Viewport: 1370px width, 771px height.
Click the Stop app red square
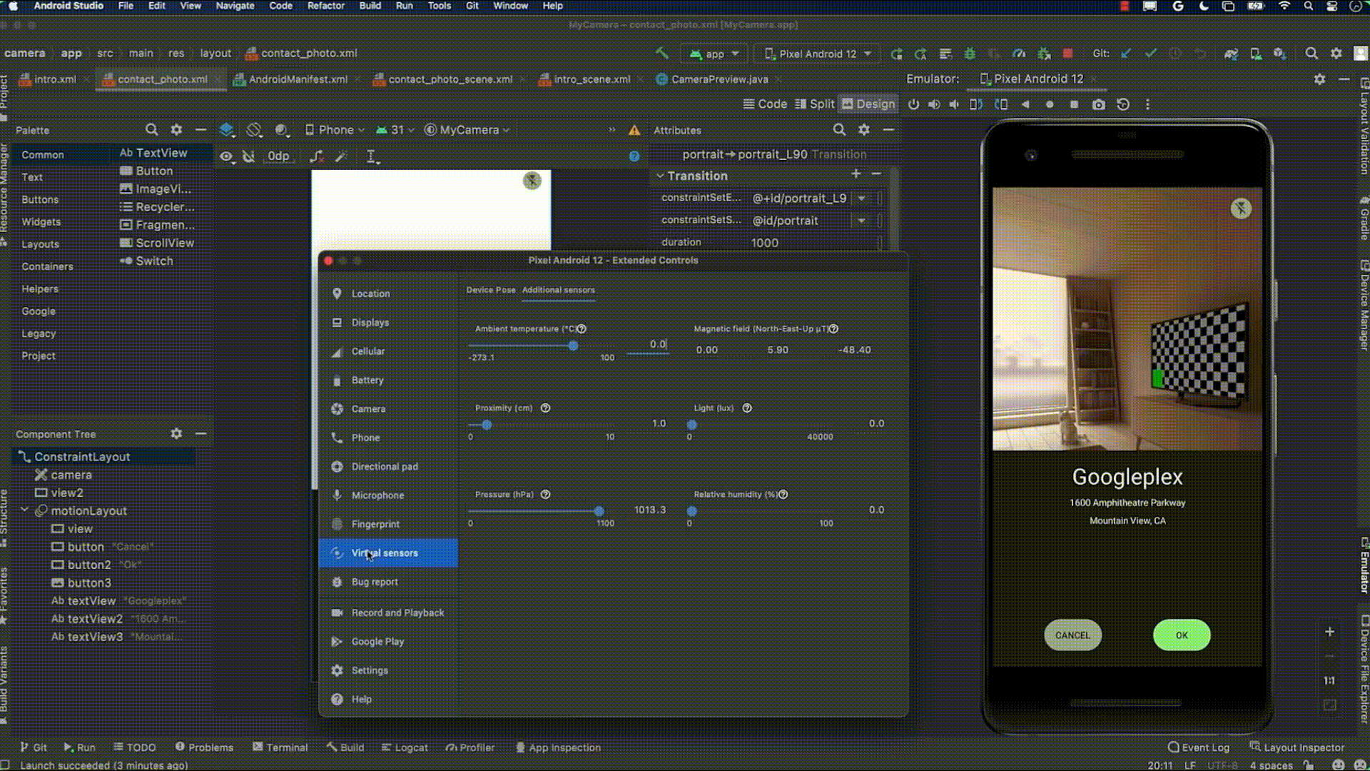[1068, 54]
